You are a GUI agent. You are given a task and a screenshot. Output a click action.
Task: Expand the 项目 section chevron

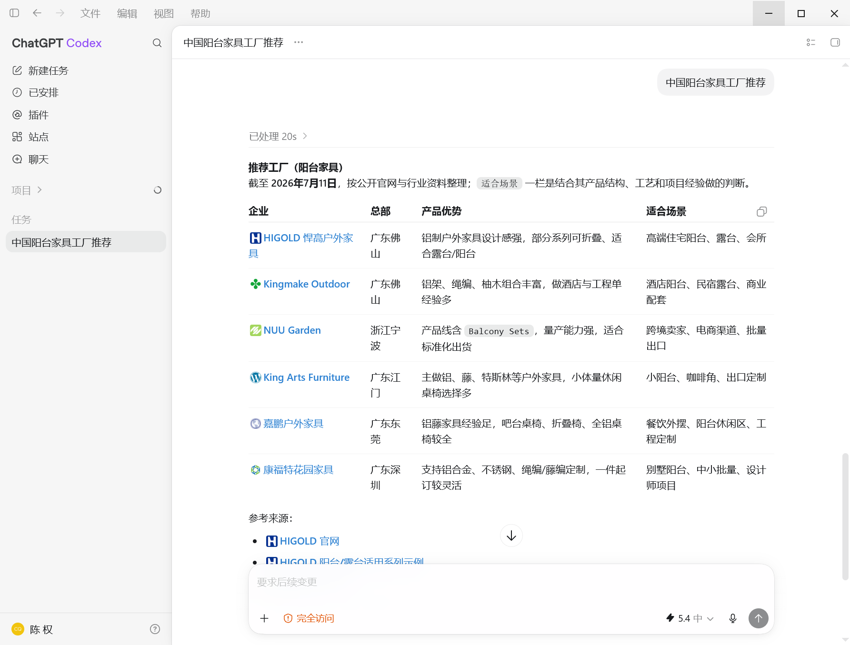tap(40, 190)
